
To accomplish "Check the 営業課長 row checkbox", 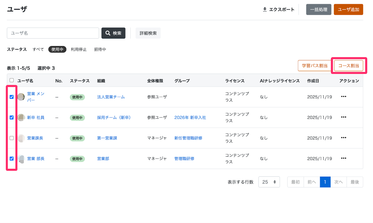I will tap(12, 138).
